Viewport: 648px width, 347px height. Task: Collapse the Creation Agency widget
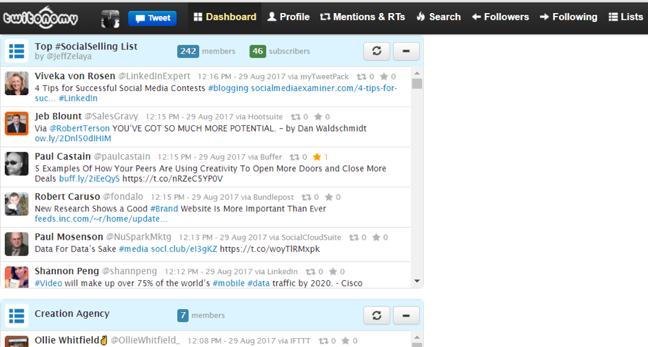406,315
